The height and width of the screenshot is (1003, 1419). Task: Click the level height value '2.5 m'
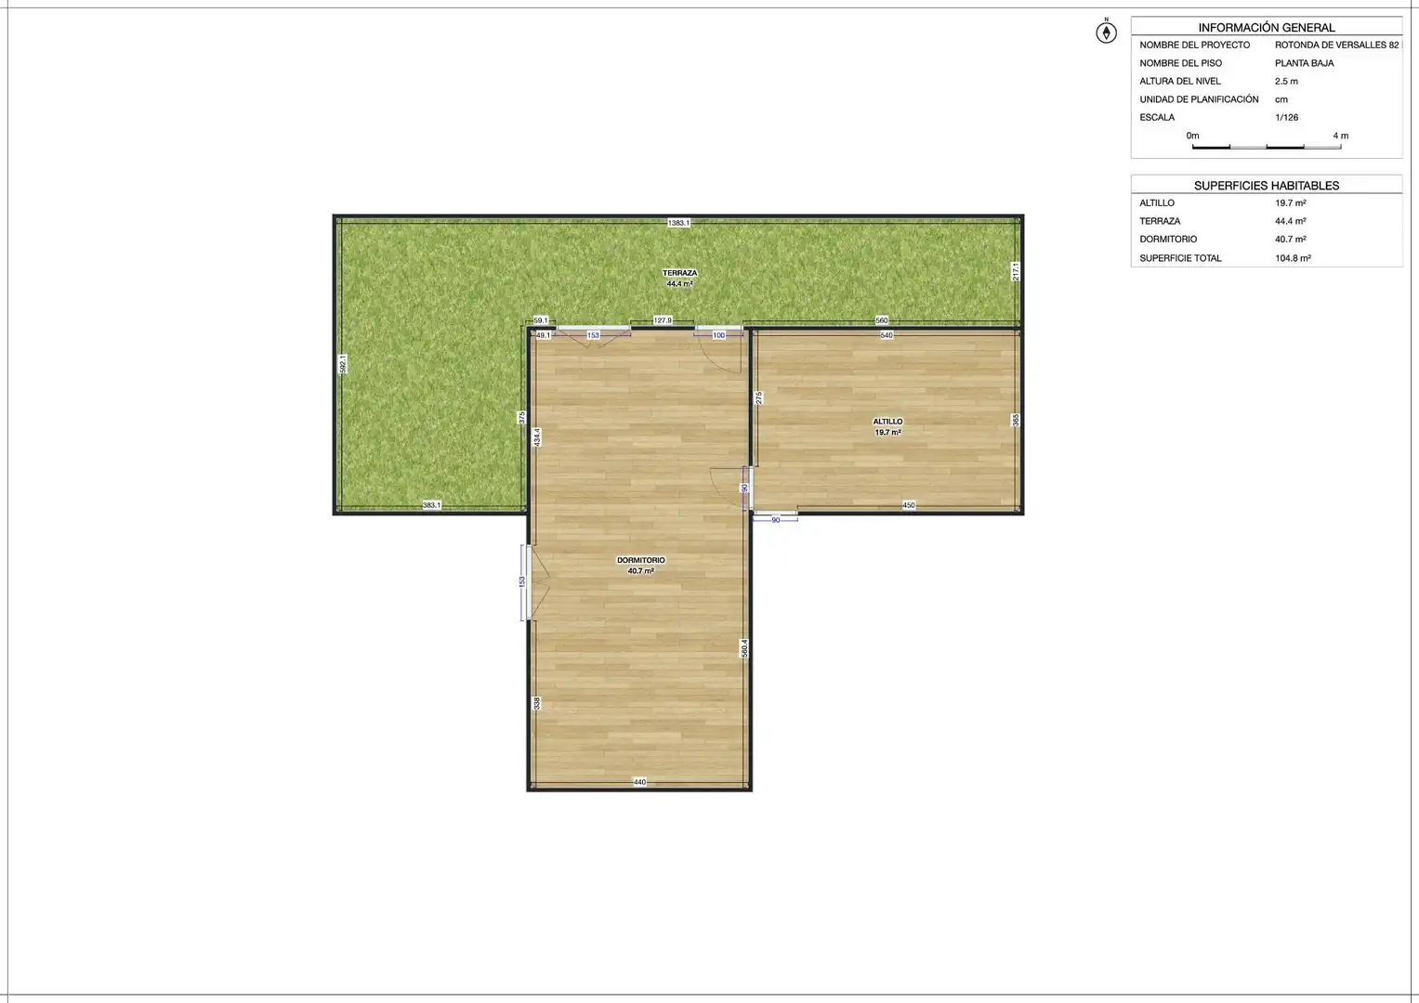coord(1286,82)
